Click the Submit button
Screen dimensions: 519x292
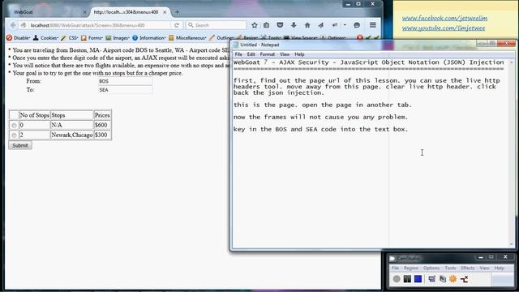coord(20,145)
